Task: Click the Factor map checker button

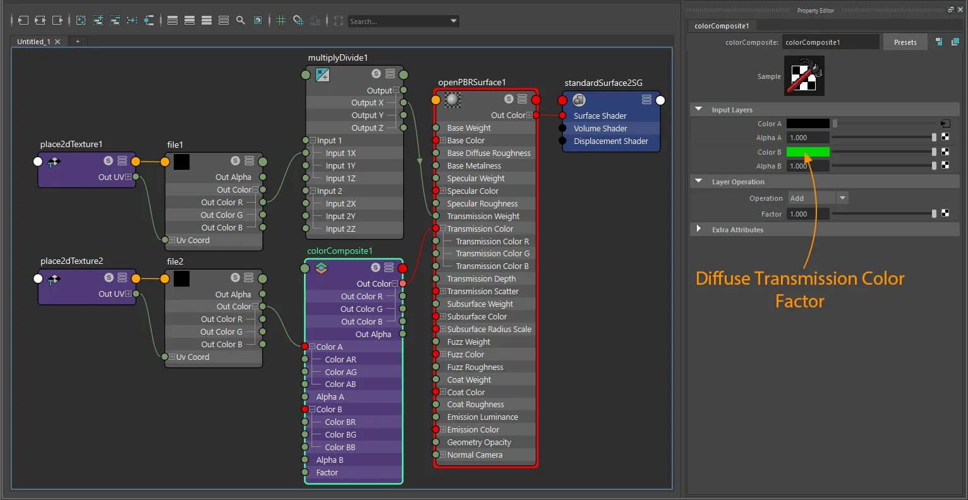Action: 945,213
